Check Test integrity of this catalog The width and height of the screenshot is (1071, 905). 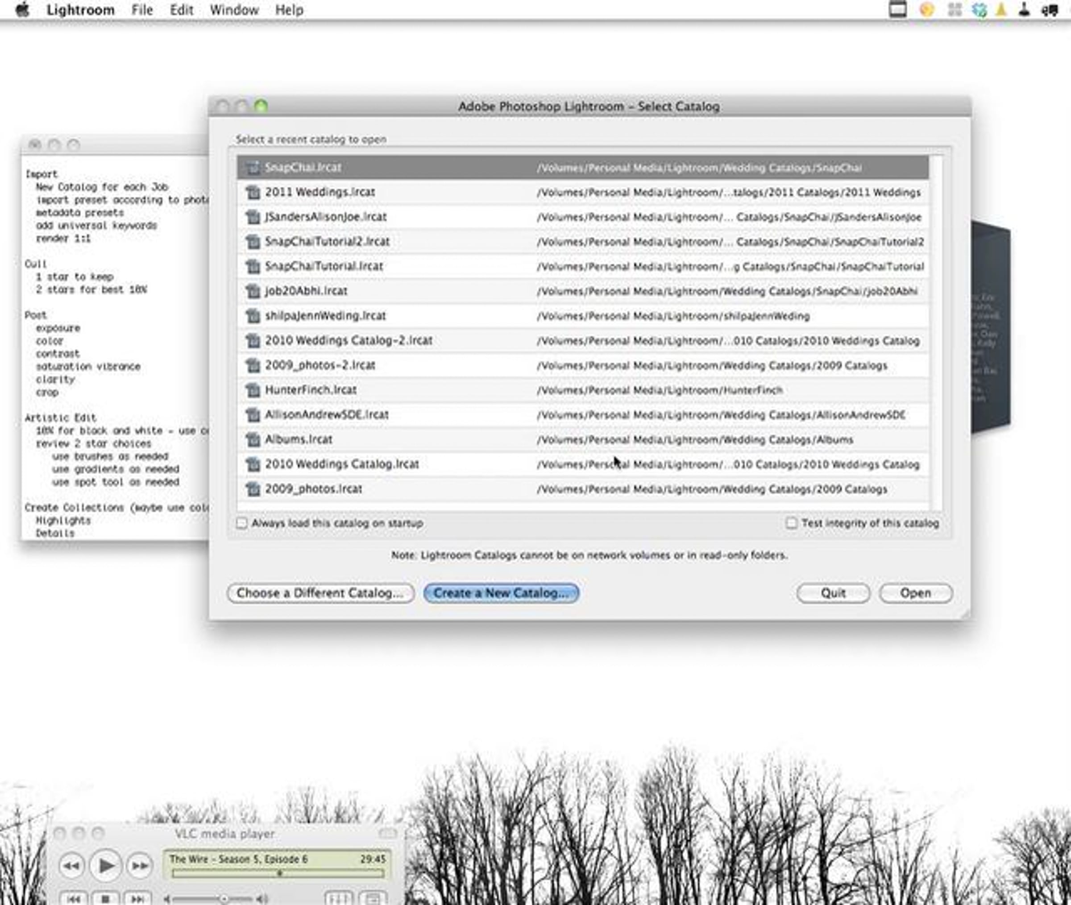click(x=791, y=523)
